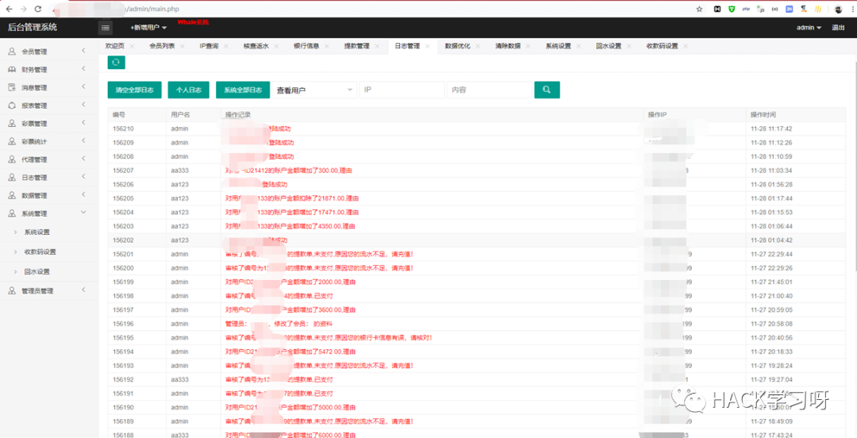Click the timestamp 11-28 11:03:34
857x438 pixels.
point(772,171)
